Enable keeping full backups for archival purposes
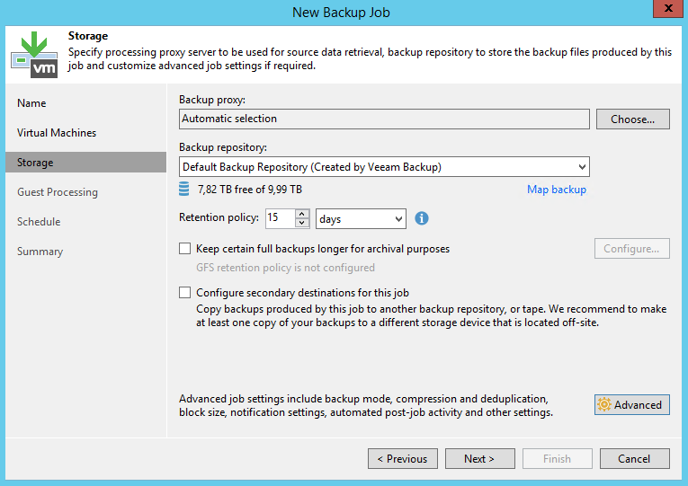The width and height of the screenshot is (688, 486). [185, 249]
